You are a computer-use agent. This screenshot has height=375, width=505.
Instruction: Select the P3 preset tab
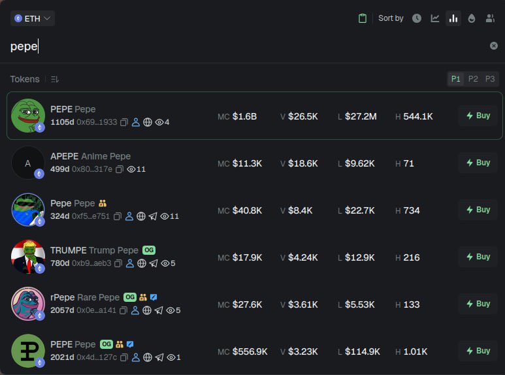[490, 79]
